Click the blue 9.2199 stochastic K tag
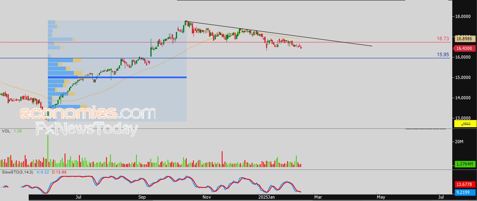 [x=465, y=192]
